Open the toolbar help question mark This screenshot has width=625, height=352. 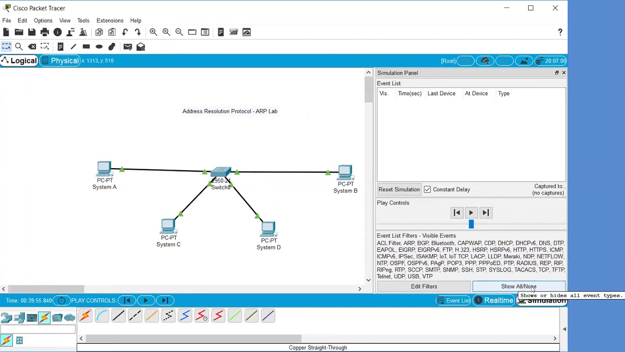(x=560, y=32)
